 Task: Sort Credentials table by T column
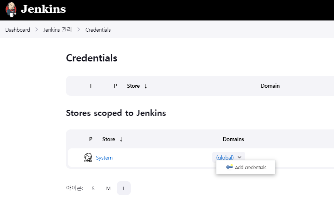point(91,86)
